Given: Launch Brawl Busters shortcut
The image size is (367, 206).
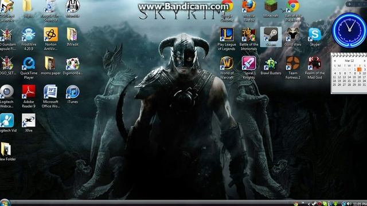Looking at the screenshot, I should 271,66.
